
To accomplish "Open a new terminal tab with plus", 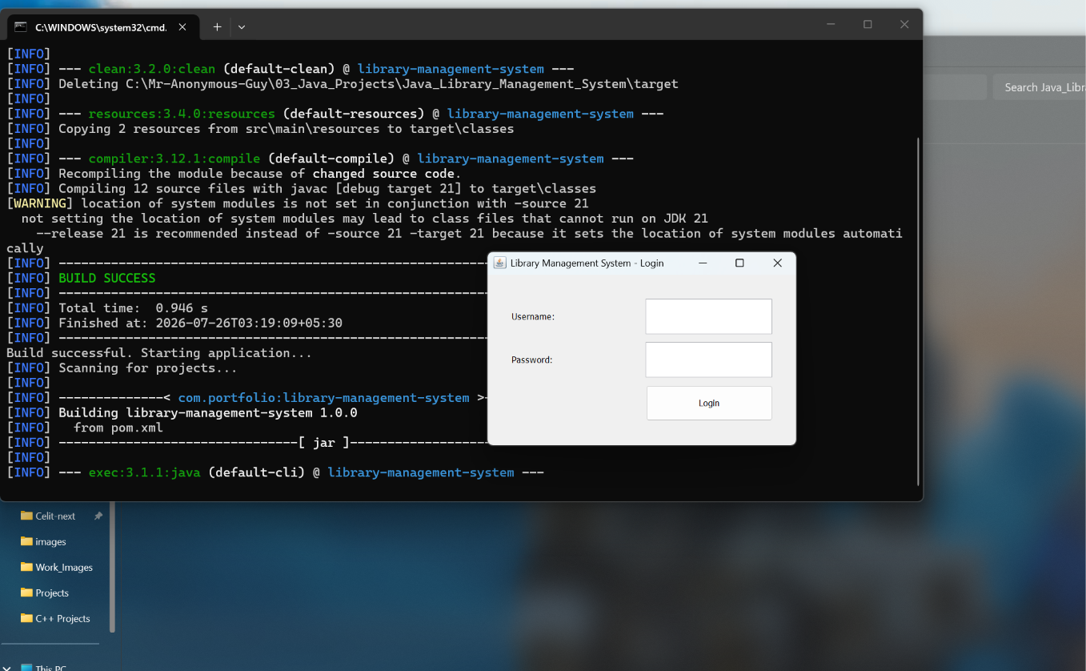I will [x=217, y=26].
